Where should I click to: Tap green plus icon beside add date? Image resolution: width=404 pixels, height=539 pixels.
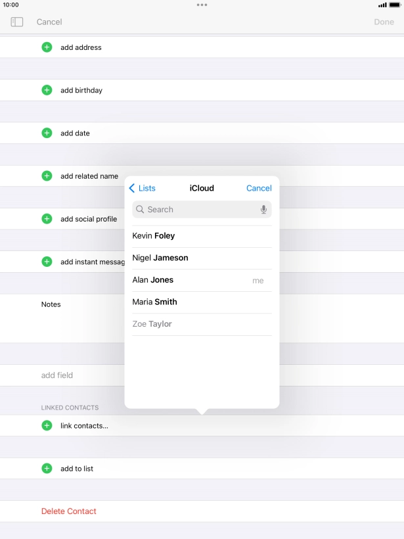coord(47,133)
